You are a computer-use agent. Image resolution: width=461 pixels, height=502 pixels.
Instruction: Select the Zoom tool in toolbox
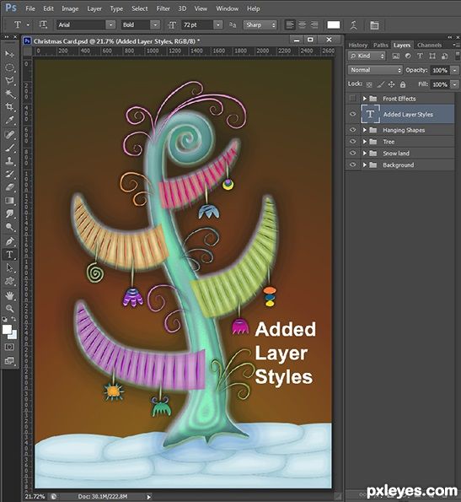[x=9, y=308]
